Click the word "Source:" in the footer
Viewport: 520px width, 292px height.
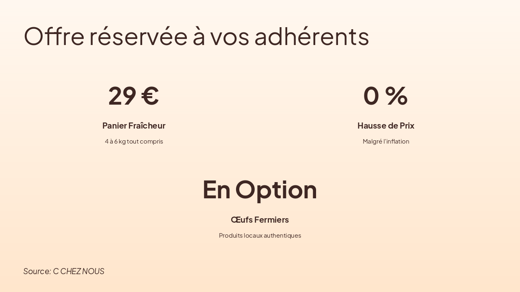(x=37, y=271)
